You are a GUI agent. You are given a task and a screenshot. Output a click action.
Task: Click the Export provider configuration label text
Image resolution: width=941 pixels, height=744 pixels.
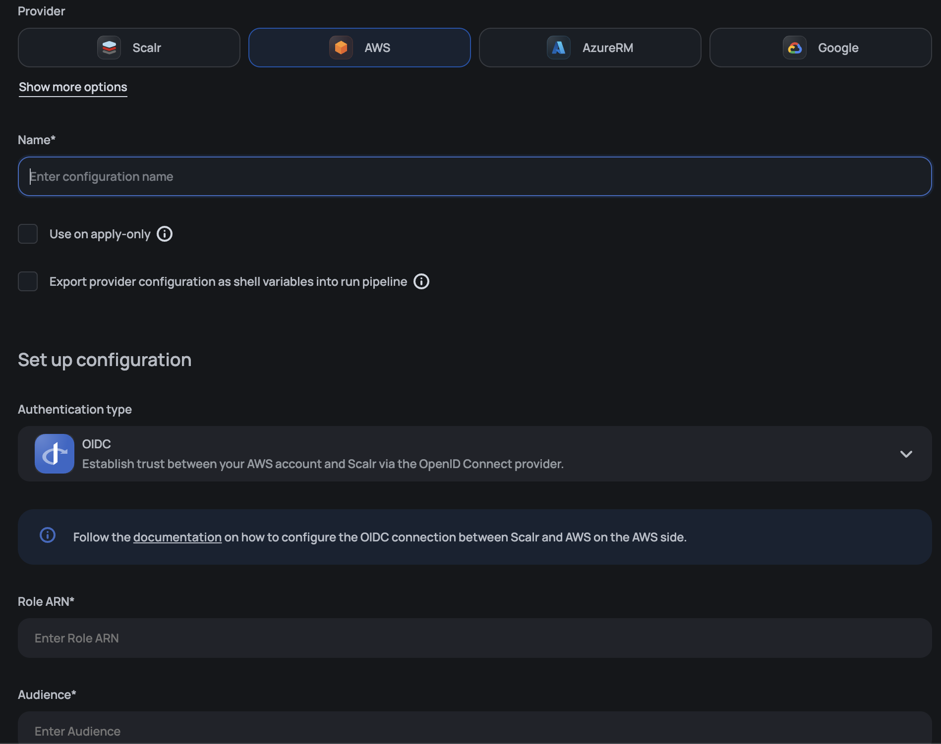click(228, 281)
